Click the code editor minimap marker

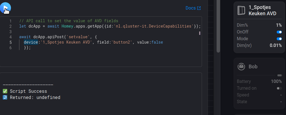[x=200, y=33]
